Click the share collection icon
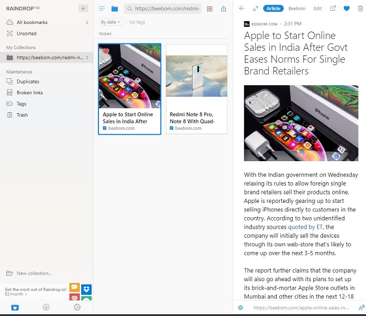366x316 pixels. [224, 9]
